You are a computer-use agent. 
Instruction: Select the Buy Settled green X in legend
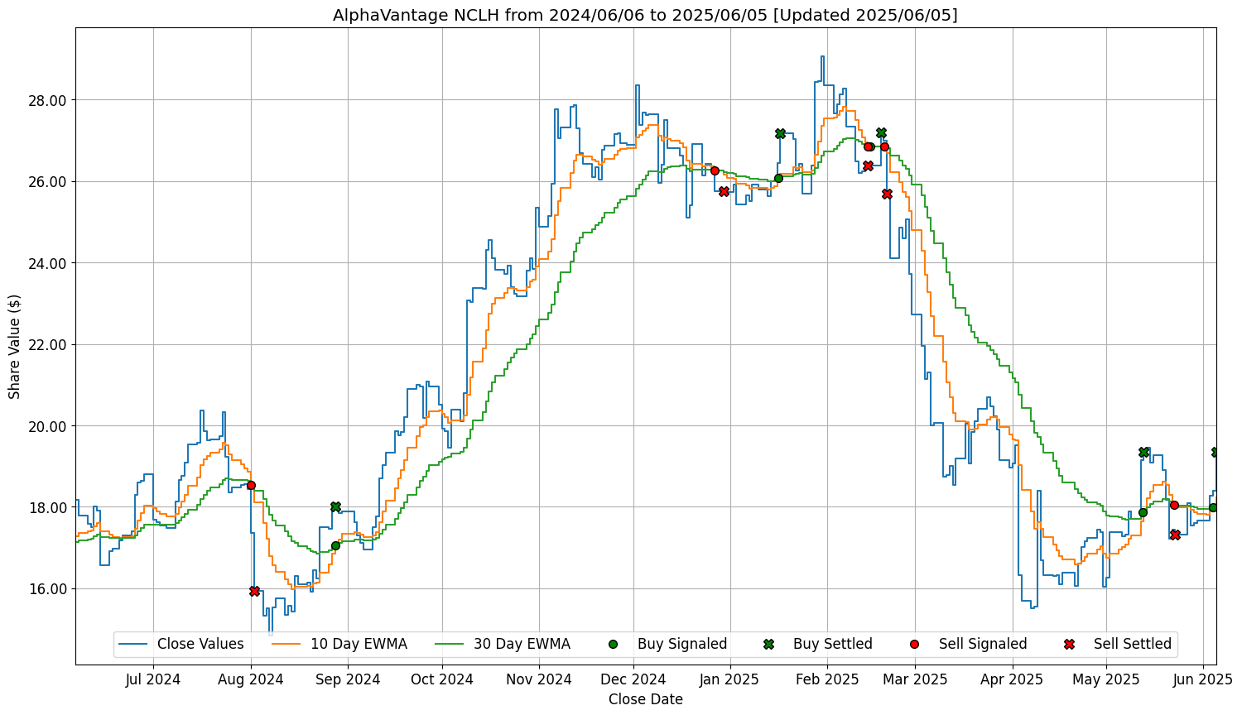pyautogui.click(x=768, y=644)
